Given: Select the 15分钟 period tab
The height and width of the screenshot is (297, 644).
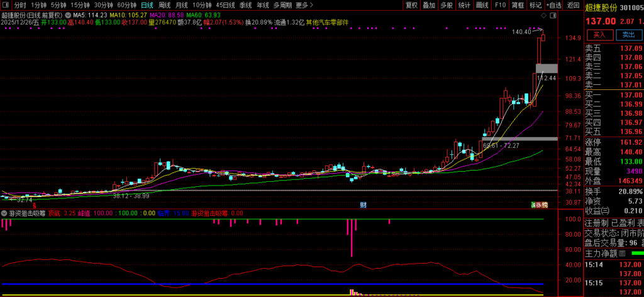Looking at the screenshot, I should click(x=80, y=5).
